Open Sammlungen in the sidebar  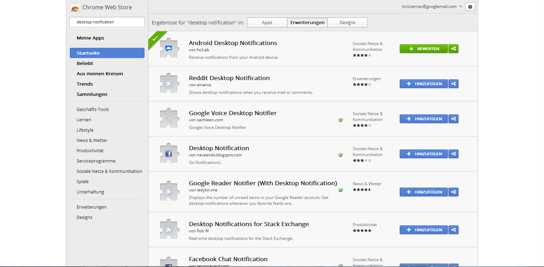pyautogui.click(x=92, y=94)
